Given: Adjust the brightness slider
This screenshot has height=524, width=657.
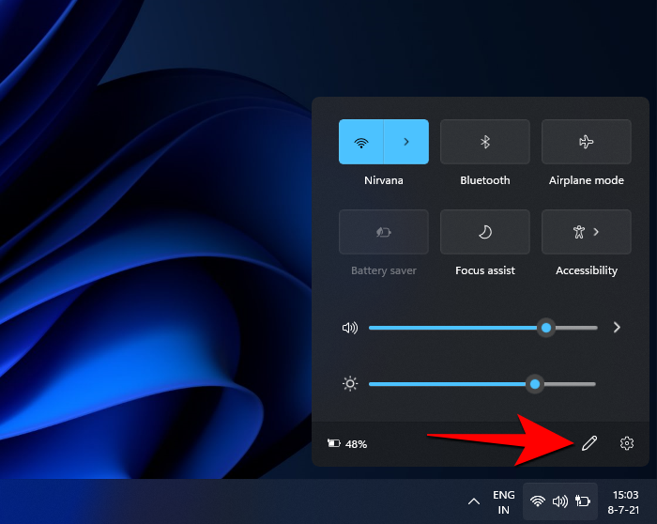Looking at the screenshot, I should 481,384.
